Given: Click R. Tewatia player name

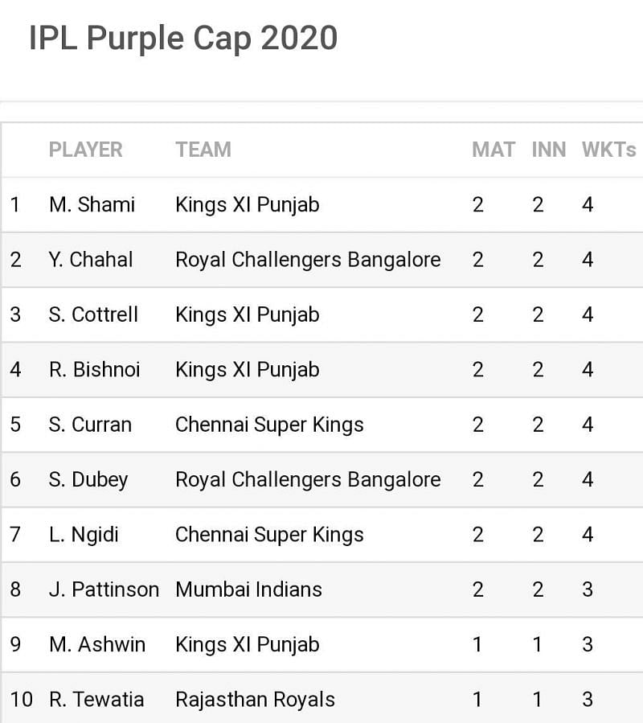Looking at the screenshot, I should click(96, 700).
